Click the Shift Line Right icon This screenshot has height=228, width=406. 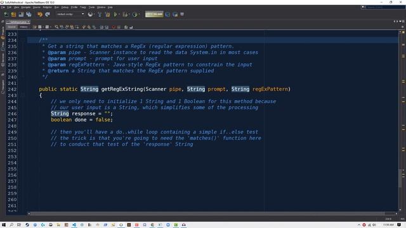(107, 27)
